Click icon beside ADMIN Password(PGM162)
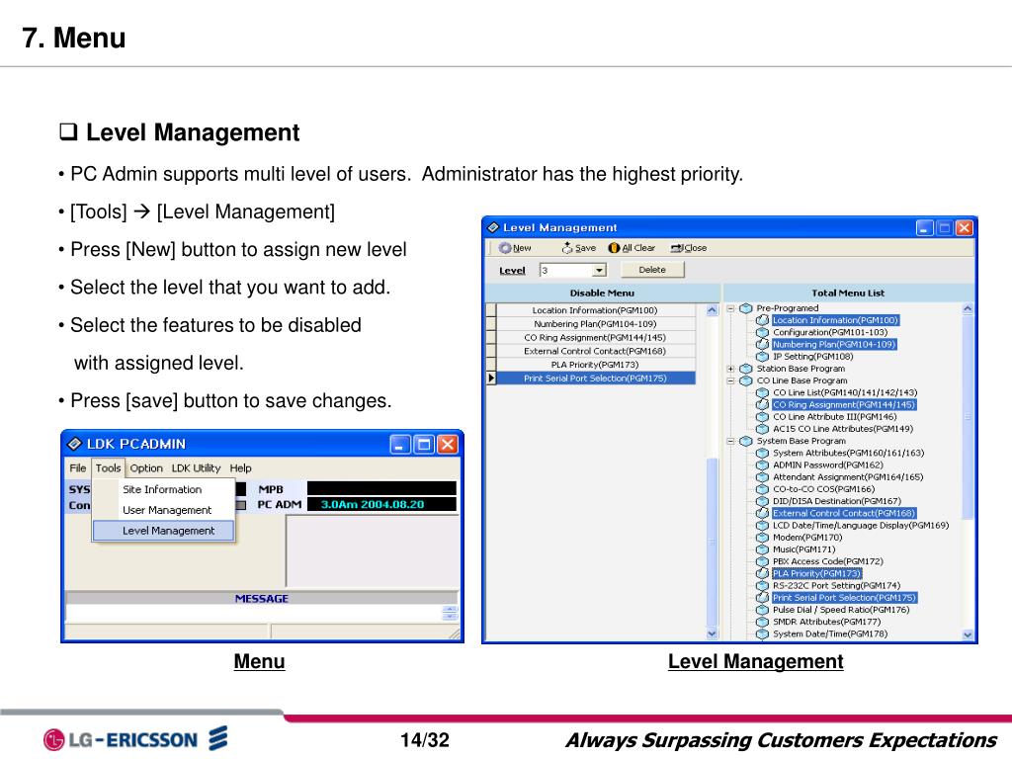This screenshot has height=759, width=1012. tap(762, 464)
